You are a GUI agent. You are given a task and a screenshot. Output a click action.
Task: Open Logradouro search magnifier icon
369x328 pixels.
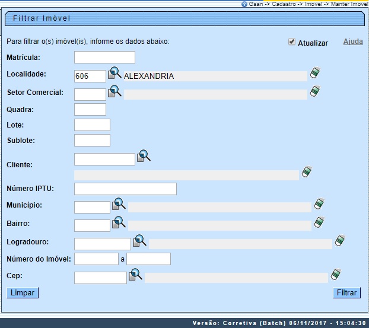(x=139, y=240)
